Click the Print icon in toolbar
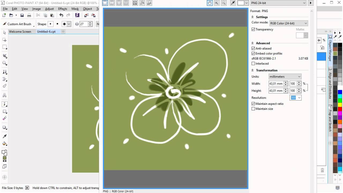Image resolution: width=343 pixels, height=193 pixels. click(x=29, y=16)
